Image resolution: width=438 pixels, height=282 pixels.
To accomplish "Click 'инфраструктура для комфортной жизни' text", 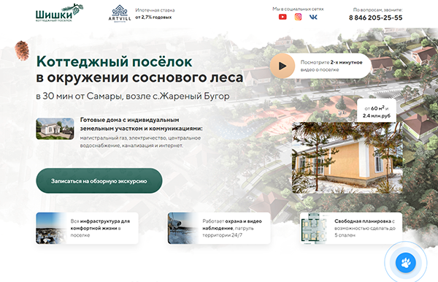I will (100, 225).
